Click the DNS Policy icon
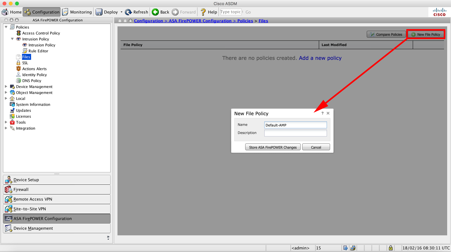 pyautogui.click(x=18, y=80)
